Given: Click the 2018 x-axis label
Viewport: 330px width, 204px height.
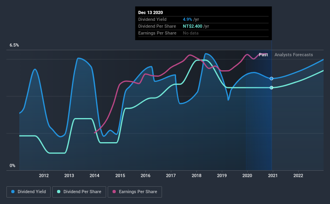Looking at the screenshot, I should click(197, 175).
